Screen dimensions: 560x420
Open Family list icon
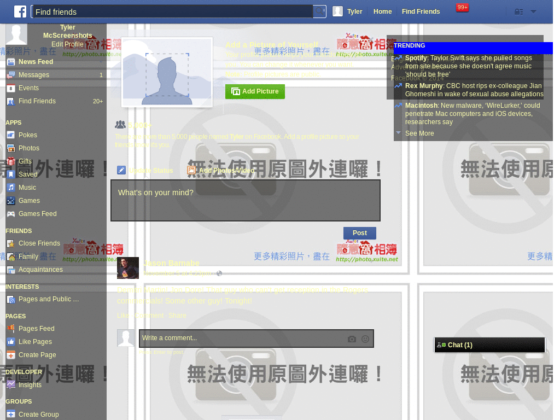pos(11,256)
